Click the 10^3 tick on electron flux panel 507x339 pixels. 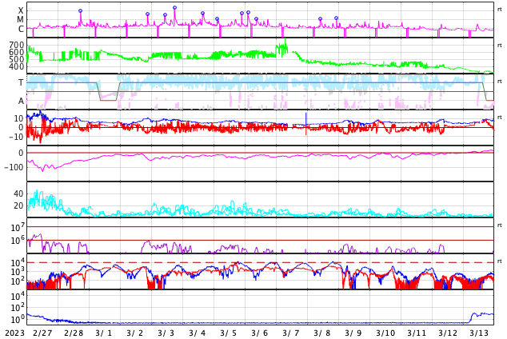click(x=18, y=272)
